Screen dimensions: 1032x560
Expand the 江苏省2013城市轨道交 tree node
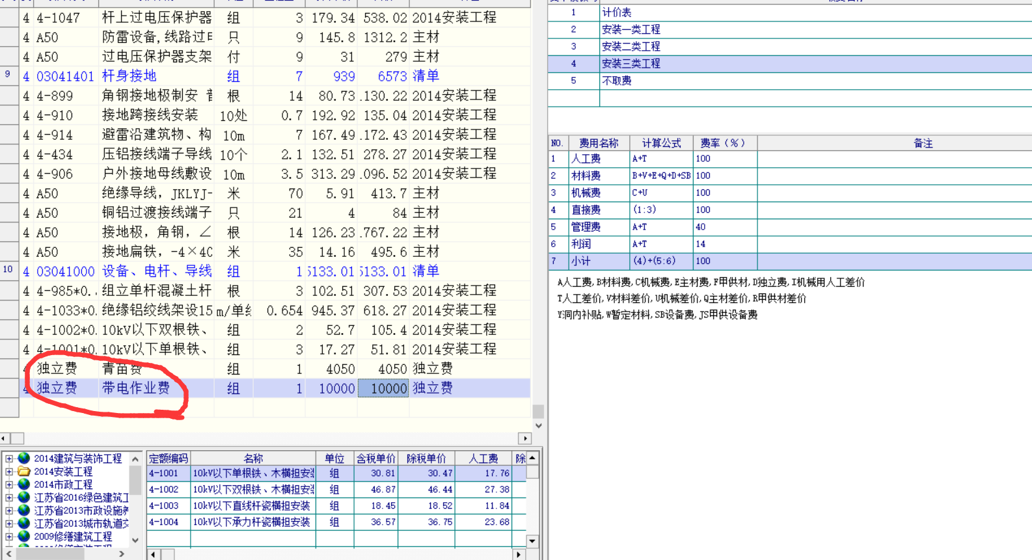point(9,524)
